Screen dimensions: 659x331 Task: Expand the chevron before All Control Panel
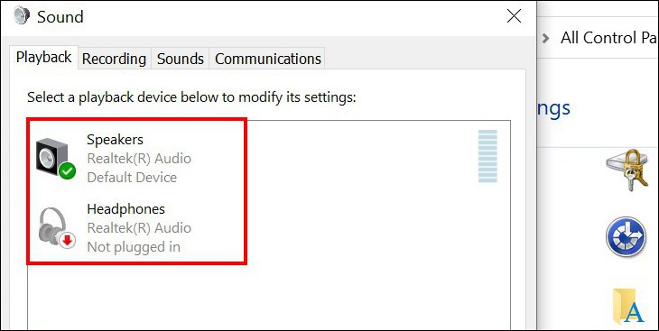pyautogui.click(x=545, y=38)
